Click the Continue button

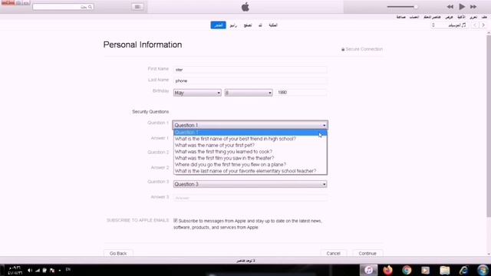pyautogui.click(x=367, y=253)
